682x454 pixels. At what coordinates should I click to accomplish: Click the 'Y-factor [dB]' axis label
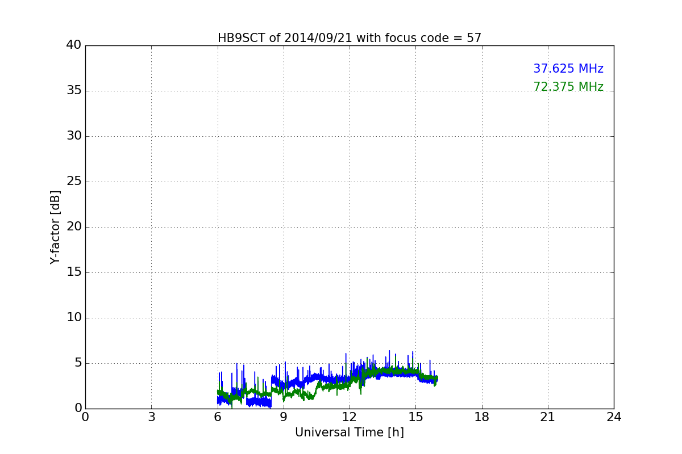click(x=55, y=227)
